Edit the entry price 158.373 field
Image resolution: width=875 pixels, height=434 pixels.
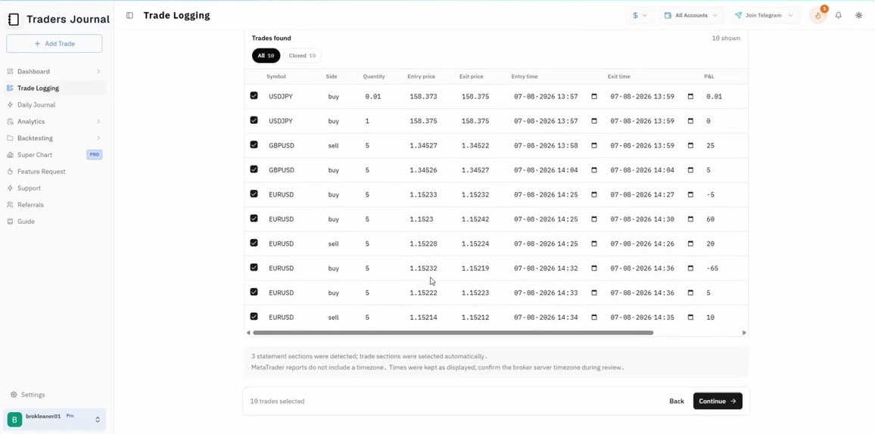pyautogui.click(x=424, y=96)
